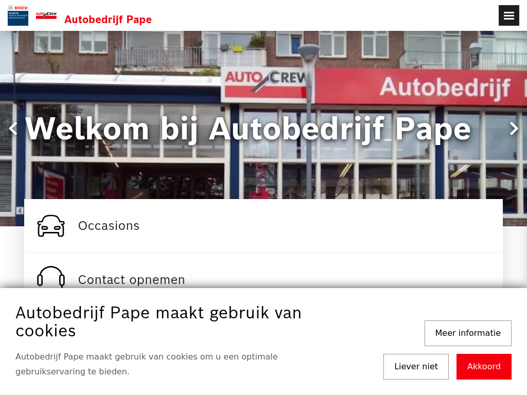527x395 pixels.
Task: Go to the previous slide with the left chevron
Action: [x=13, y=129]
